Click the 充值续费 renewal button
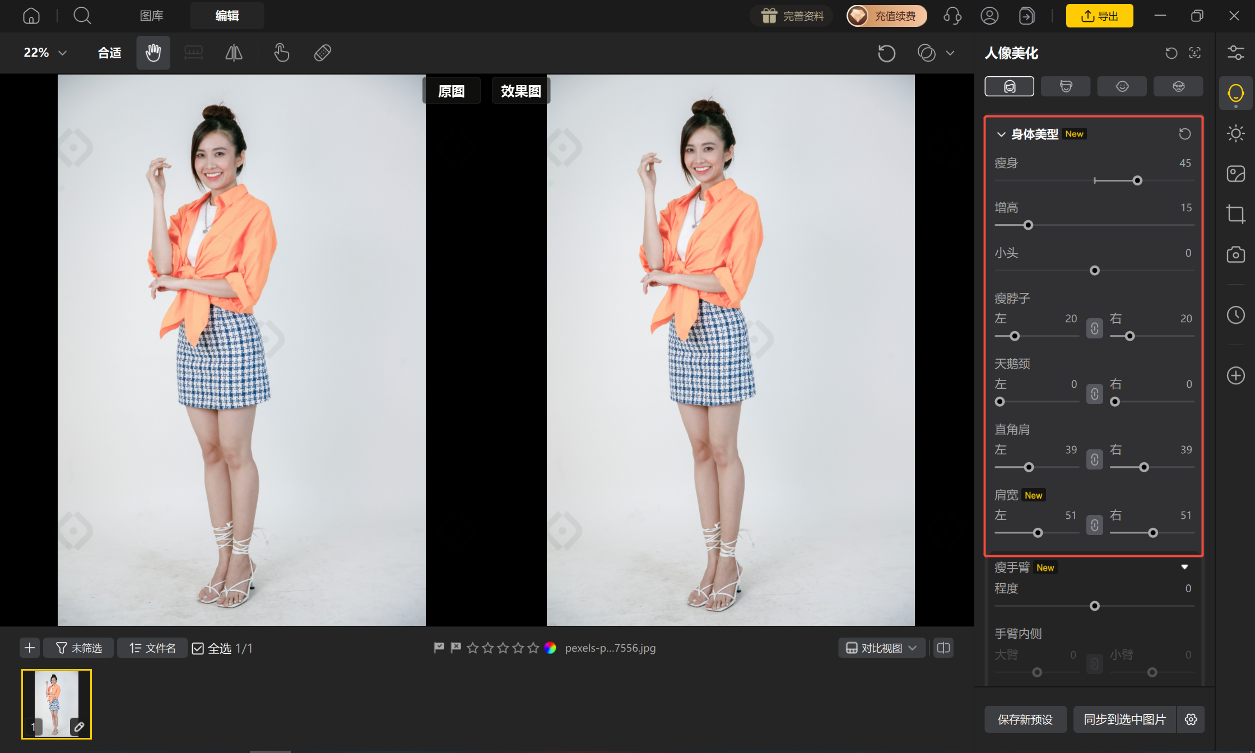1255x753 pixels. click(886, 16)
